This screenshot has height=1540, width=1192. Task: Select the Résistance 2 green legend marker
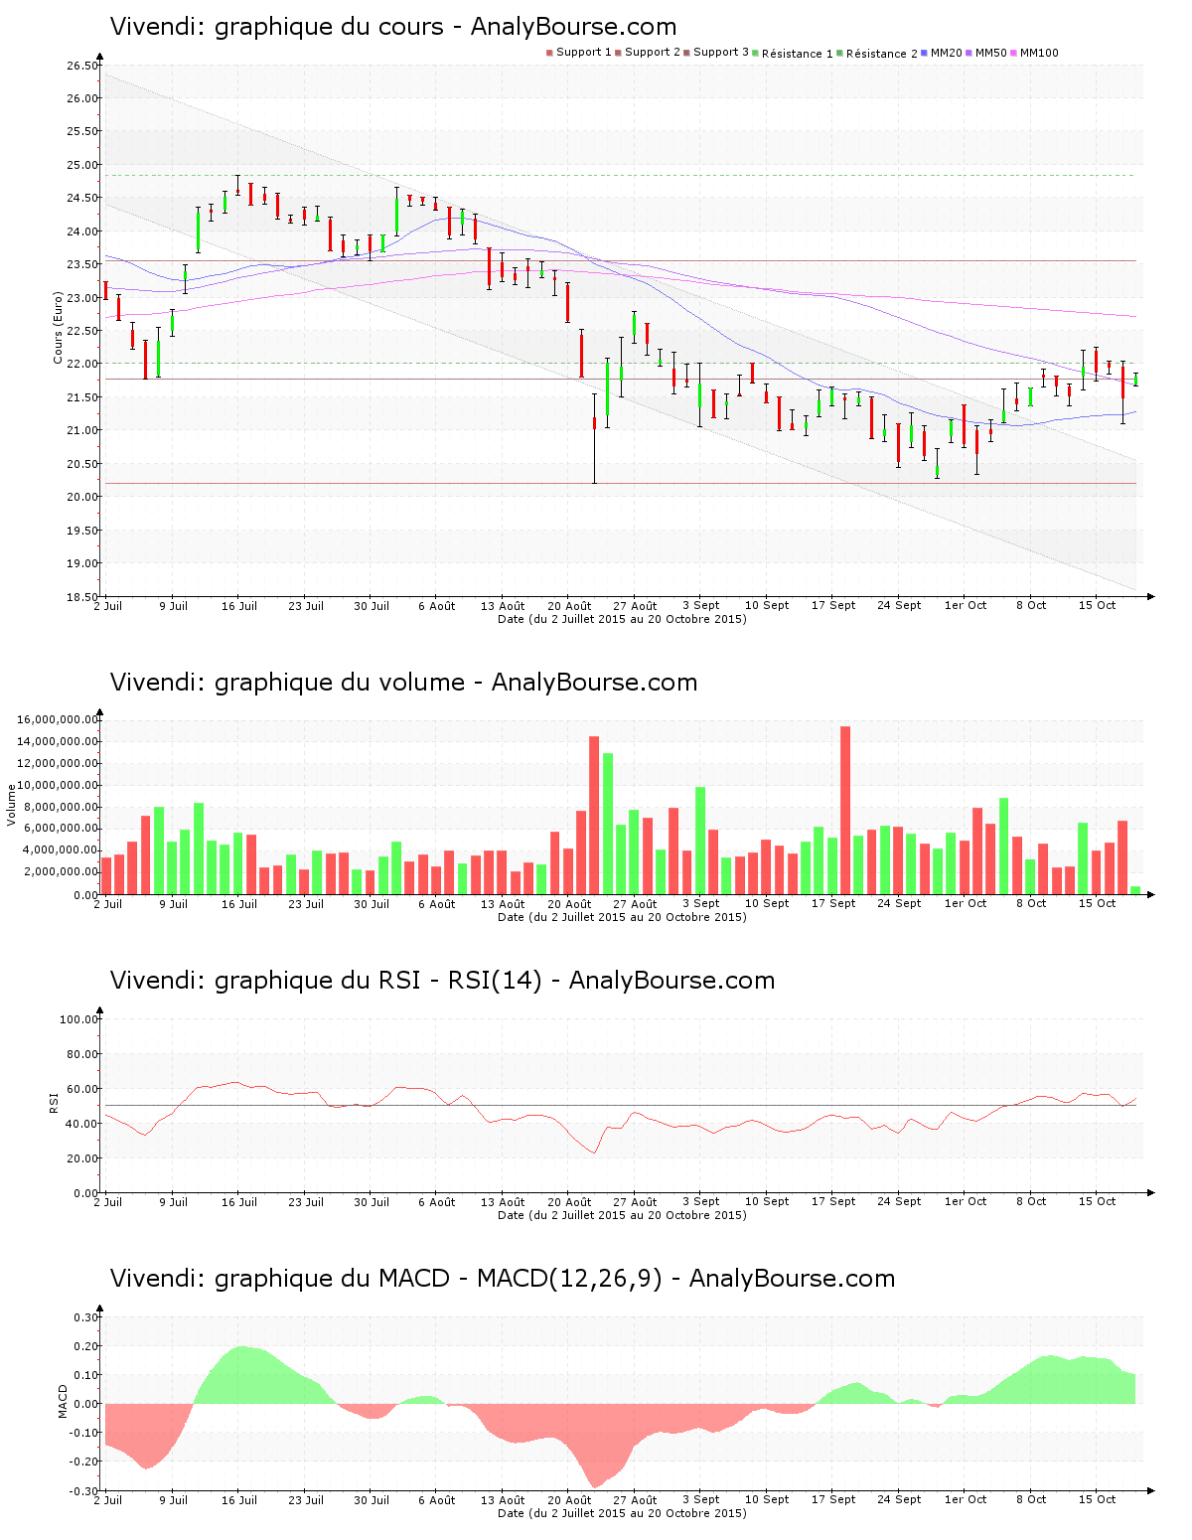839,53
